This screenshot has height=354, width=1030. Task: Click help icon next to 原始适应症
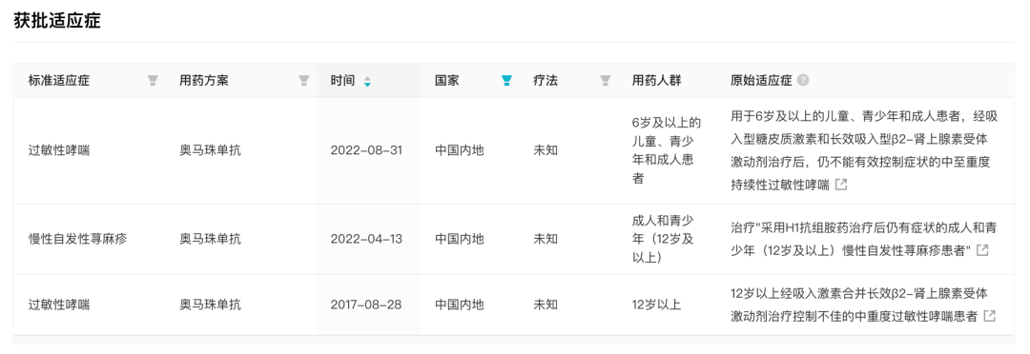tap(803, 81)
